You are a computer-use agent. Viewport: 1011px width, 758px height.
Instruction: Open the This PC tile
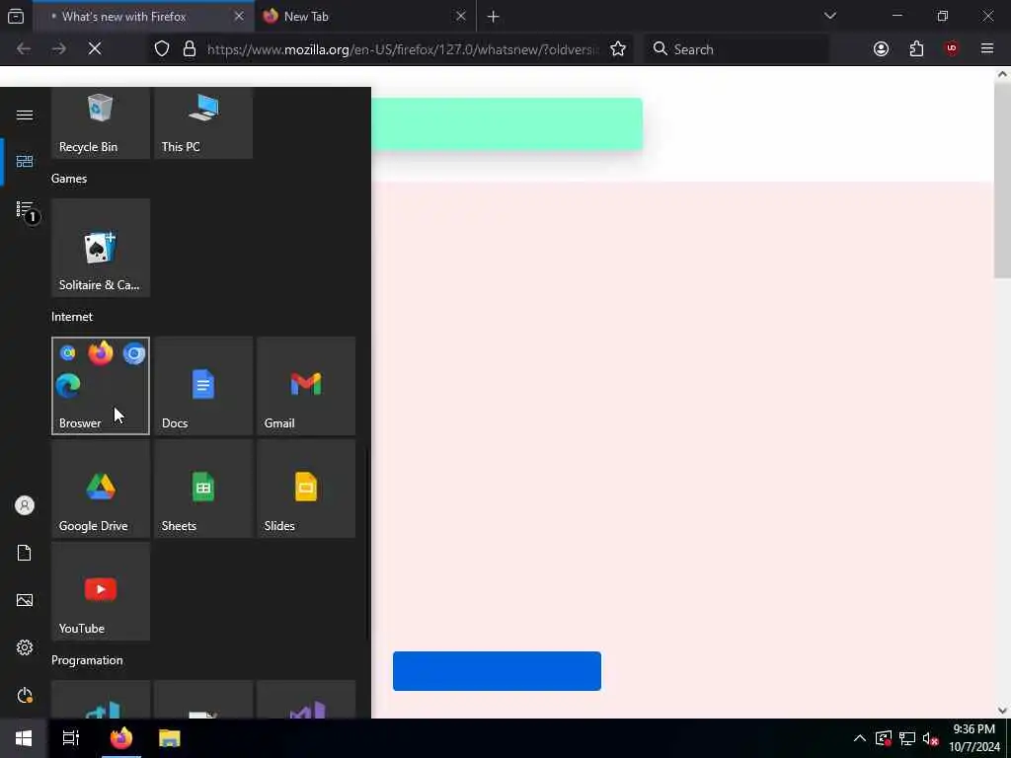(203, 123)
